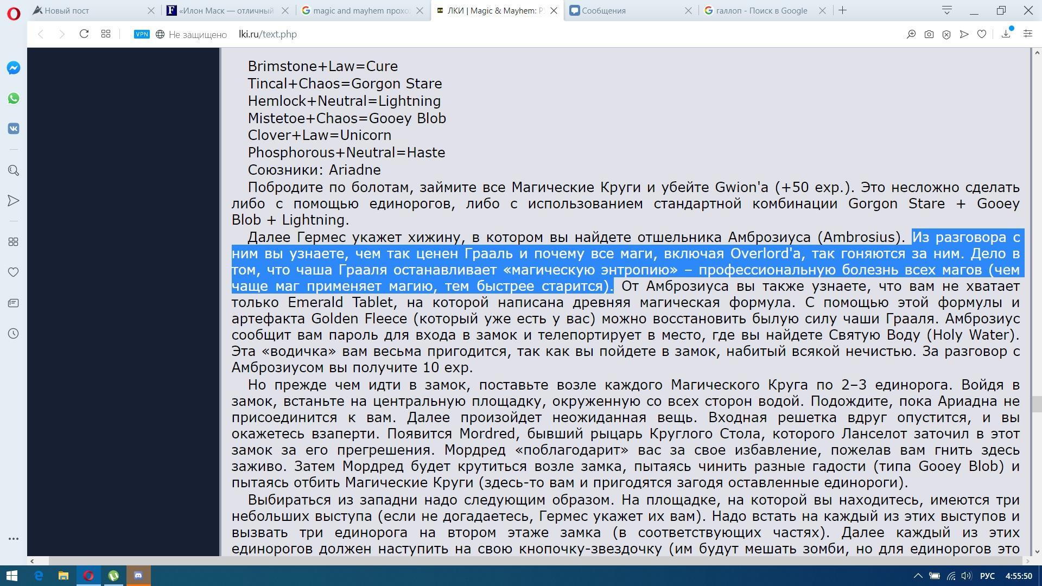Screen dimensions: 1042x586
Task: Open the History clock icon in sidebar
Action: [14, 334]
